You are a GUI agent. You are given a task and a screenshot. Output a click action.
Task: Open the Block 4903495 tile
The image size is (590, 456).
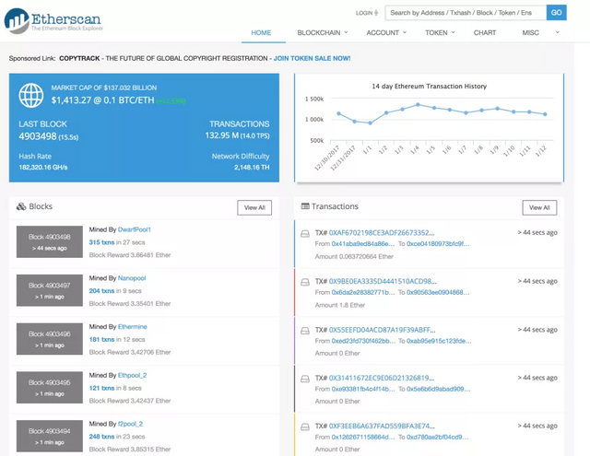(50, 387)
